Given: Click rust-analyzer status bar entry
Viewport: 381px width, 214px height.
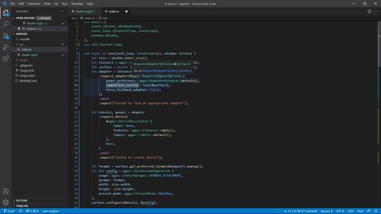Looking at the screenshot, I should 51,211.
